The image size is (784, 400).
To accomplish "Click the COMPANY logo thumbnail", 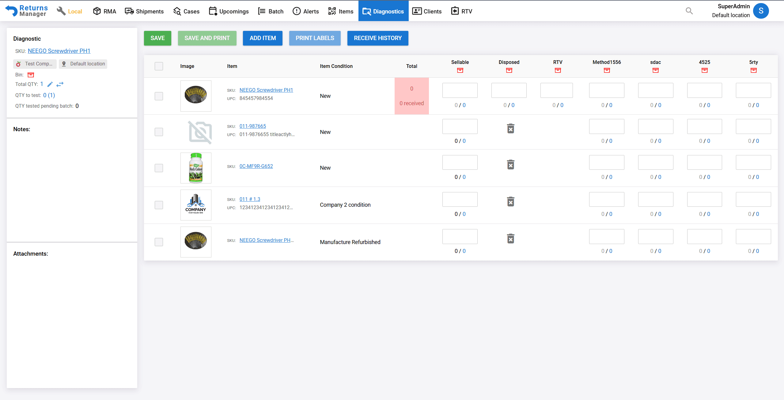I will pos(196,205).
